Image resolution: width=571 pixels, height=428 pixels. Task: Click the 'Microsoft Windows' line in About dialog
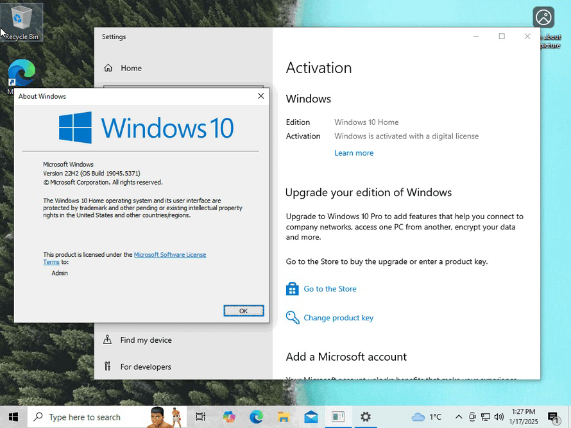(68, 165)
